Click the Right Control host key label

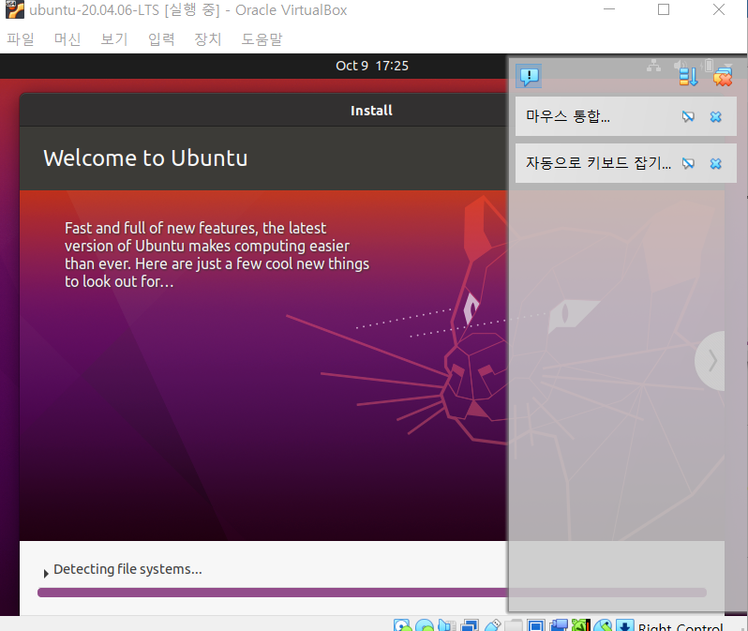tap(681, 626)
